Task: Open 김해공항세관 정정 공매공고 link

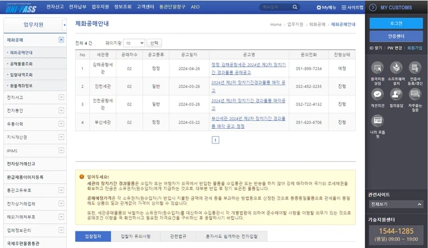Action: [249, 69]
